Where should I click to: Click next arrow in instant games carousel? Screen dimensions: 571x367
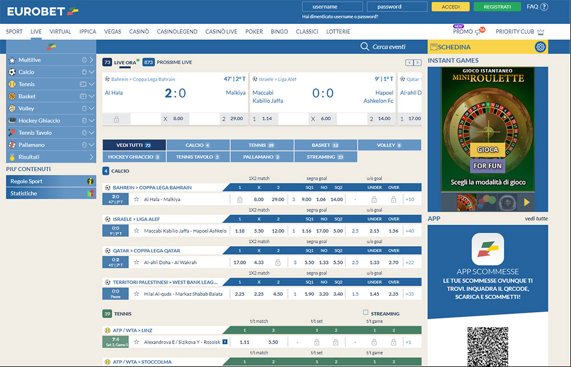[527, 202]
